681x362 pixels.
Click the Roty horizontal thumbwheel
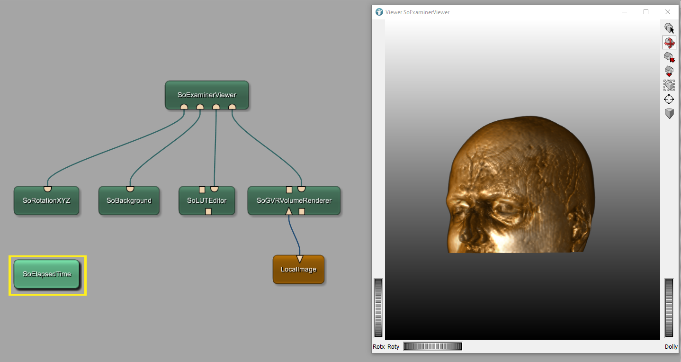point(432,346)
